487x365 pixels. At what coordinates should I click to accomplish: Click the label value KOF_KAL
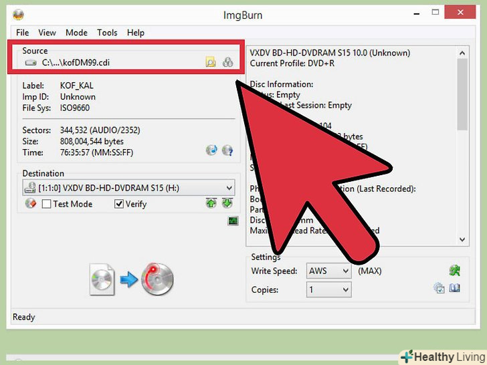(77, 86)
